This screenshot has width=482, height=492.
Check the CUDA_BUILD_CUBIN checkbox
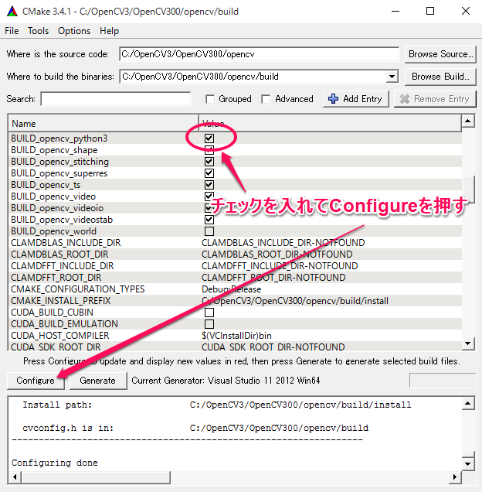[x=209, y=313]
